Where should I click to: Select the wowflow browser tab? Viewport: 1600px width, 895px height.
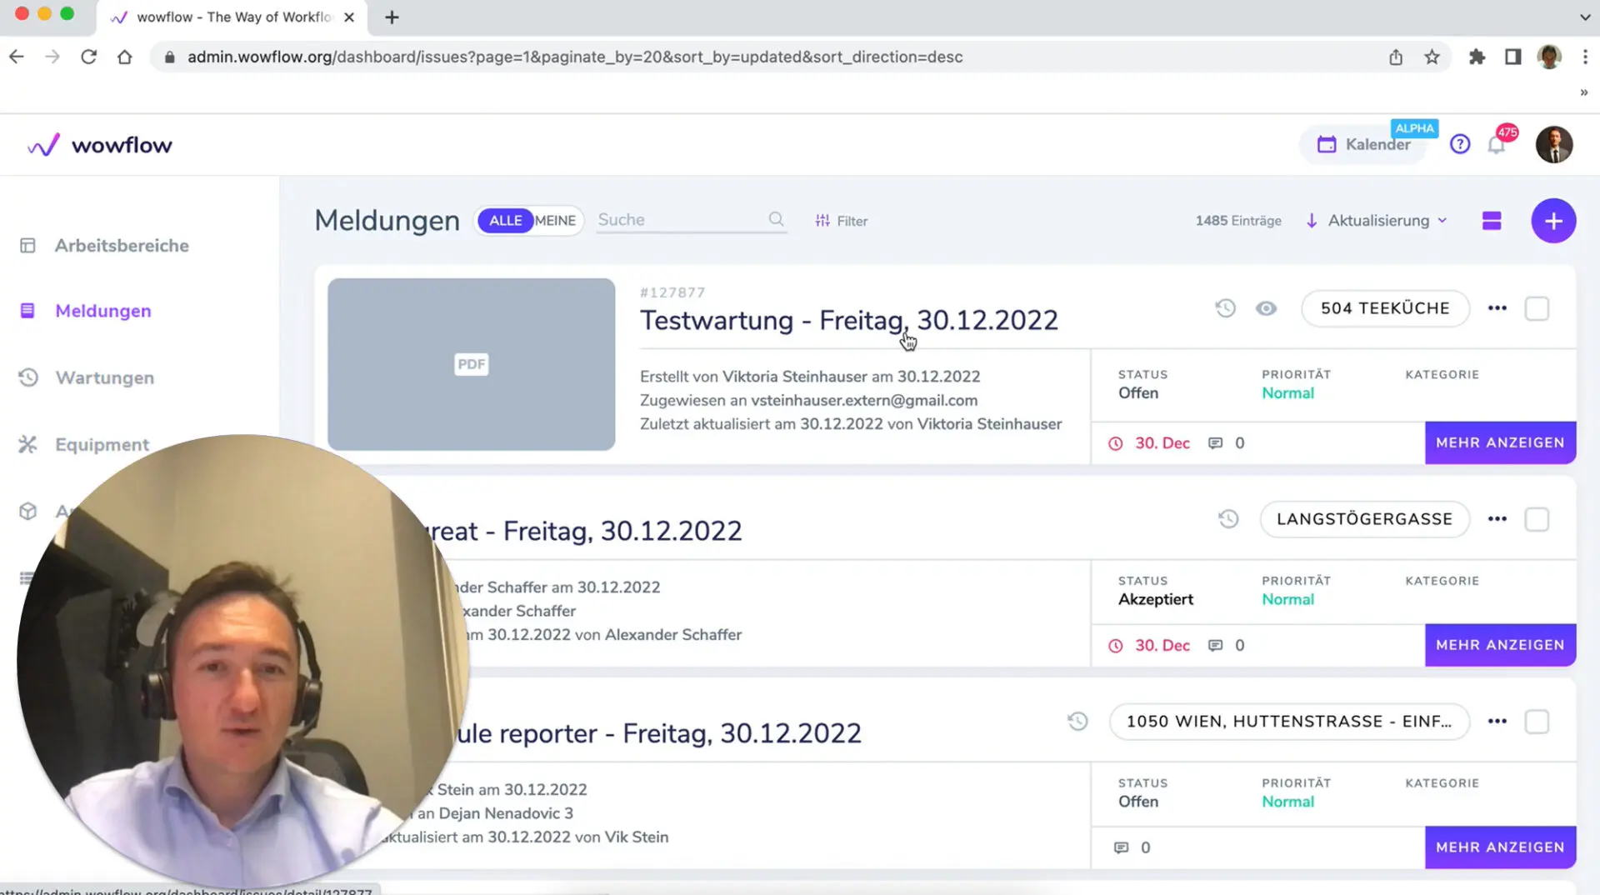pos(233,17)
